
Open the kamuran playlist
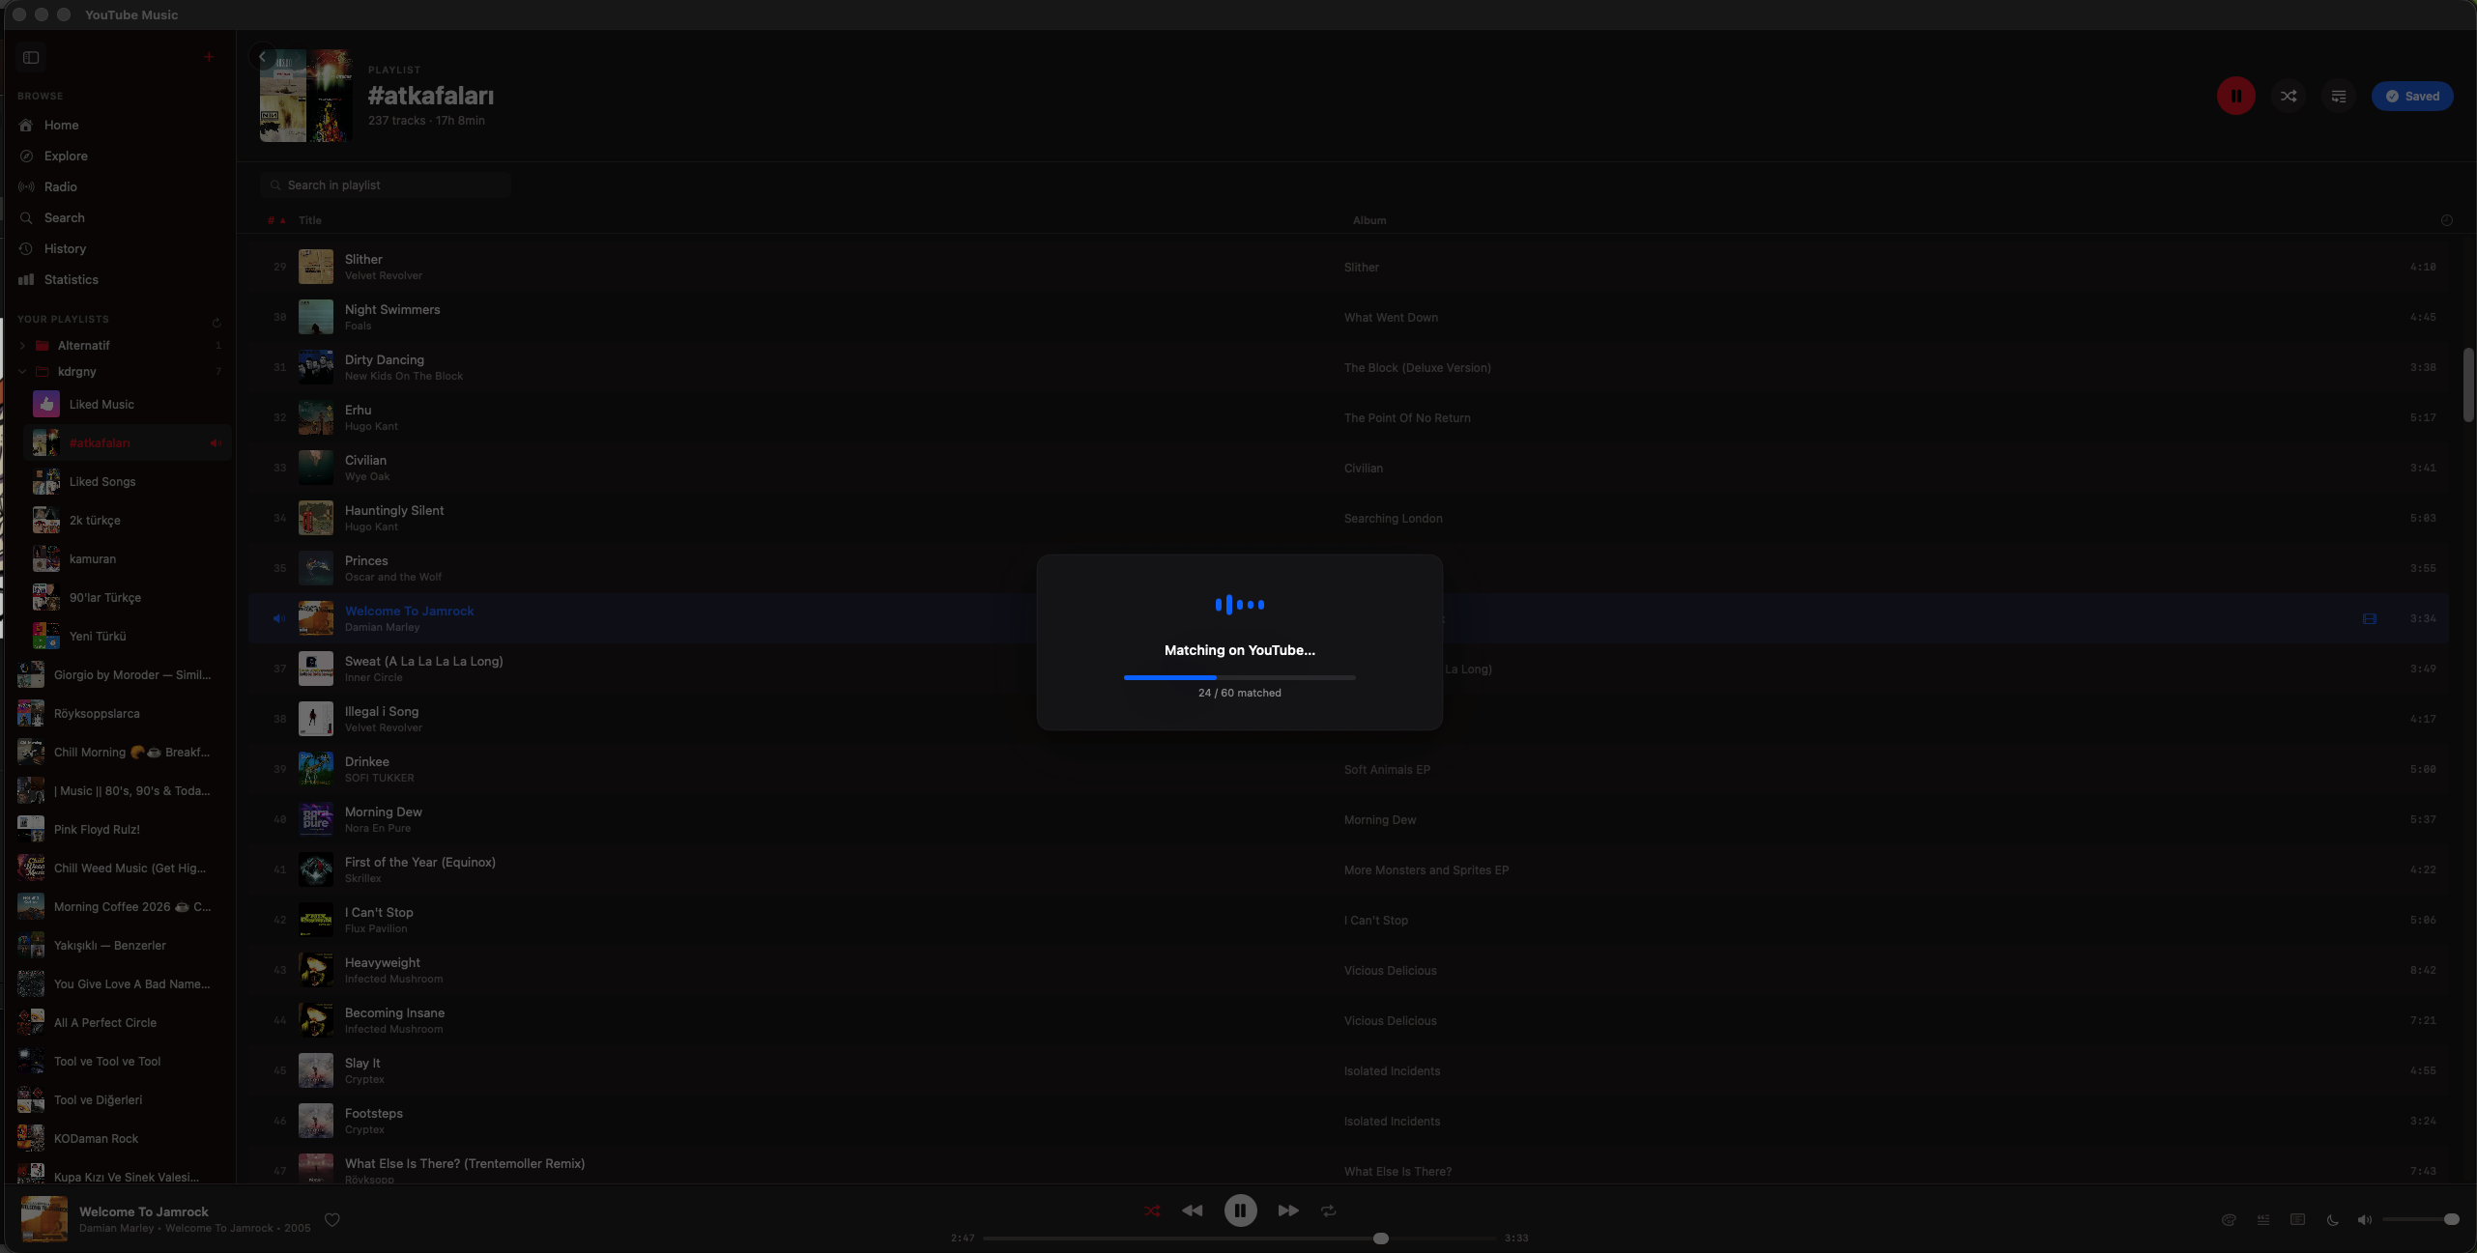point(128,558)
